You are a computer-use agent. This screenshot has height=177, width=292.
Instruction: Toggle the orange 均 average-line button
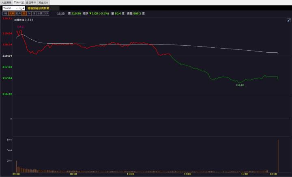pyautogui.click(x=24, y=13)
